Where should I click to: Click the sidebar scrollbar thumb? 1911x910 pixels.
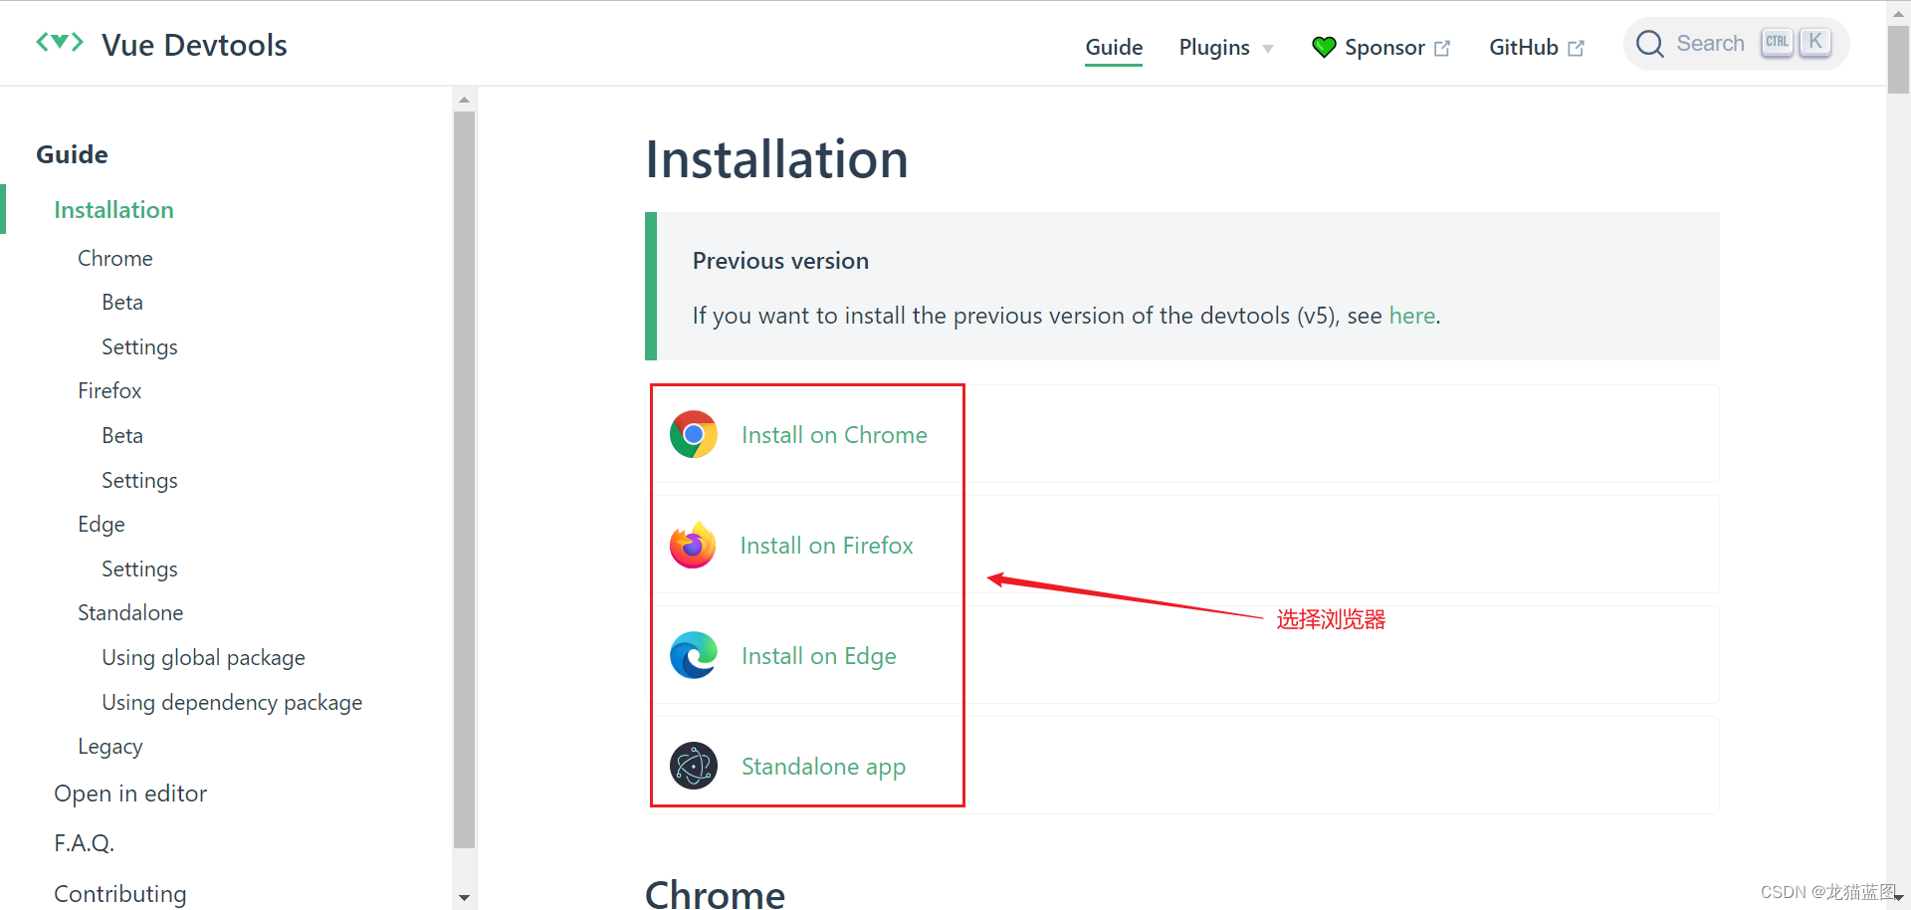[x=464, y=479]
